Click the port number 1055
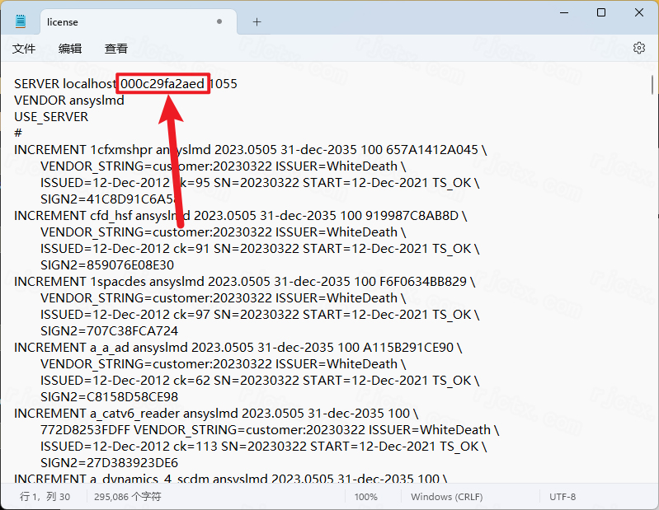 click(x=224, y=83)
